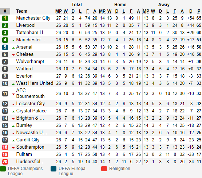The width and height of the screenshot is (202, 178).
Task: Click the blue rank 5 badge for Arsenal
Action: 5,47
